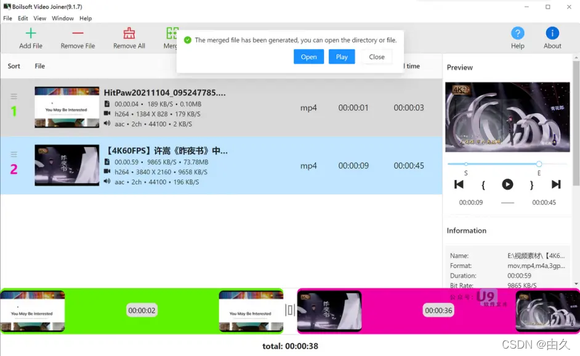
Task: Click the Remove All broom icon
Action: pyautogui.click(x=129, y=33)
